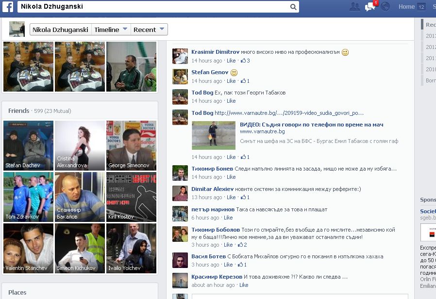Click Stefan Genov's commenter avatar
This screenshot has width=436, height=299.
click(x=180, y=77)
